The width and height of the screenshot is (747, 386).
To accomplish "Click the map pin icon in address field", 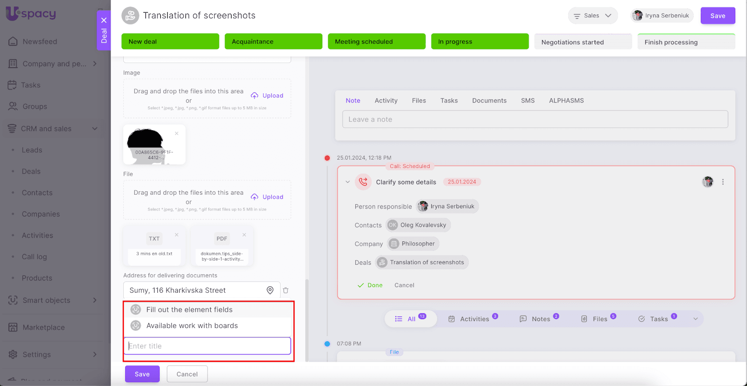I will pyautogui.click(x=270, y=290).
